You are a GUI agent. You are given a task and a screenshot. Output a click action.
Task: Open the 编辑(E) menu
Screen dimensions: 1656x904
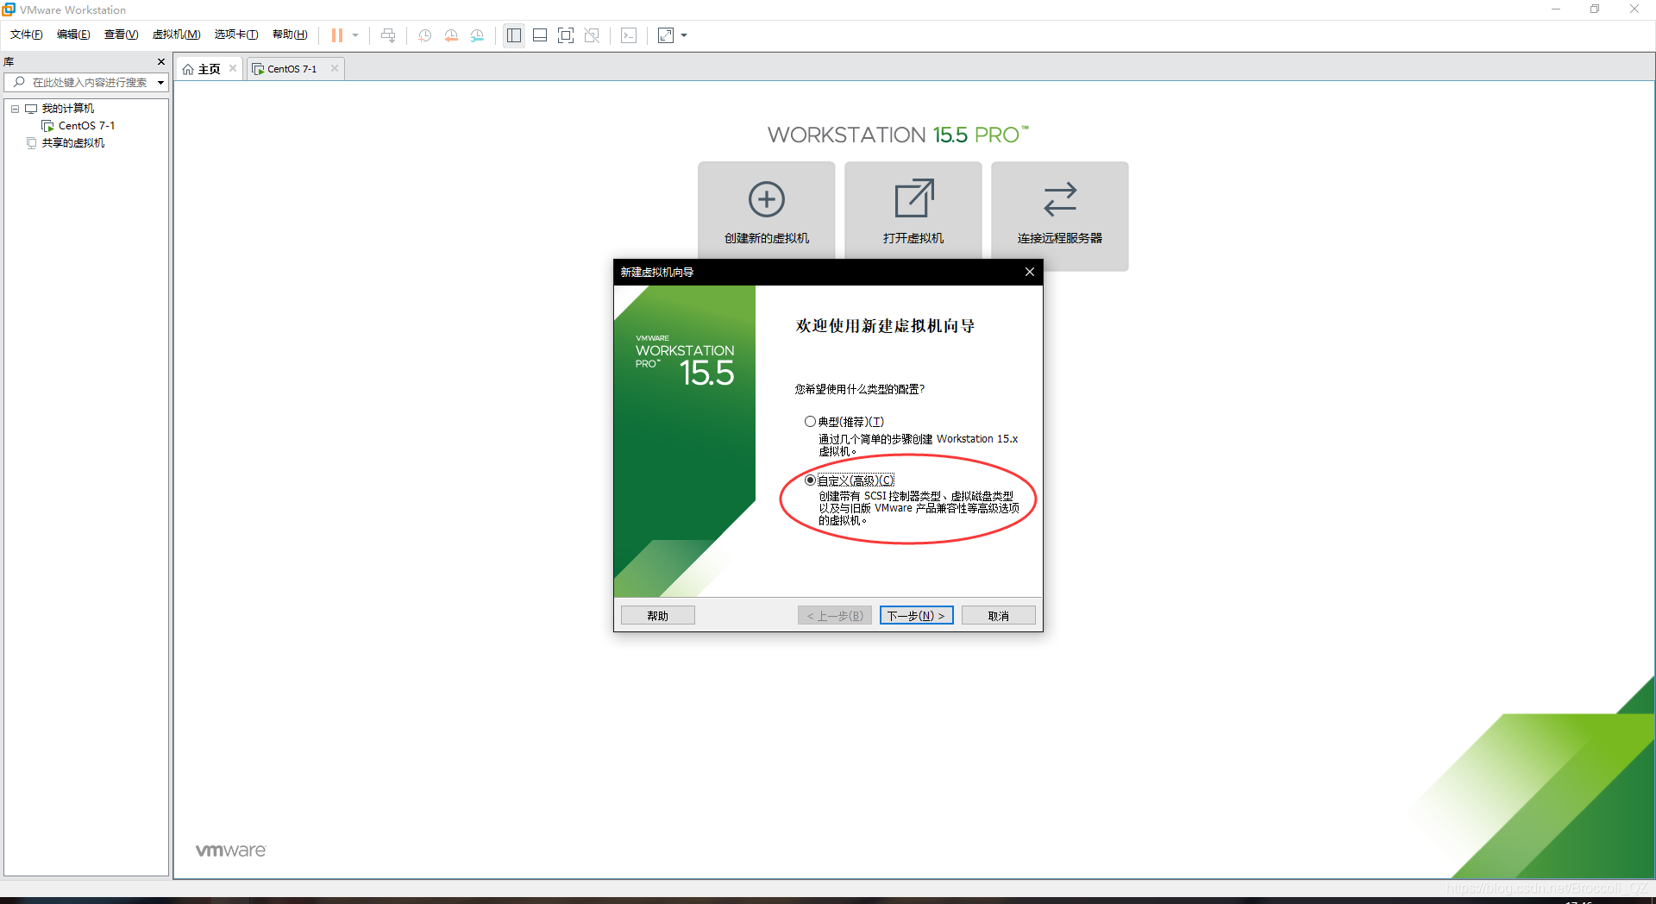tap(73, 35)
